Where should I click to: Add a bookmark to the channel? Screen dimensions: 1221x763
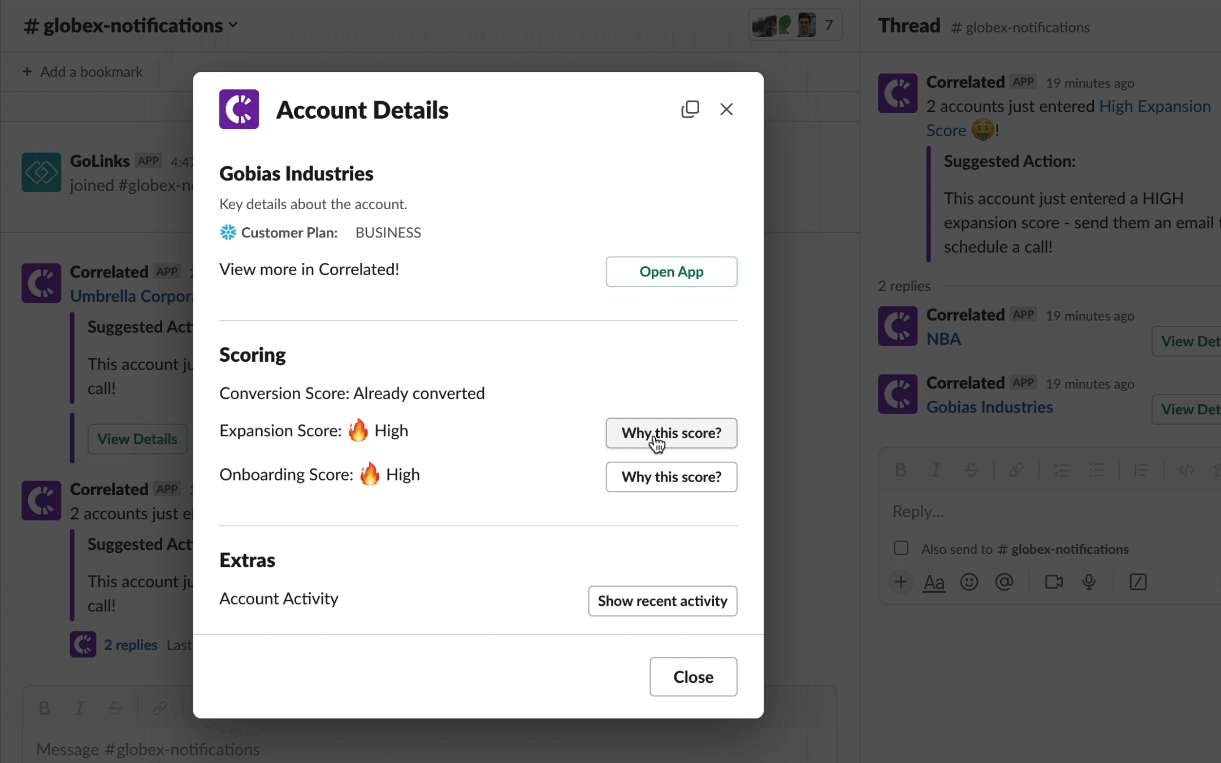(x=83, y=72)
